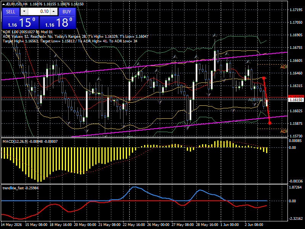Screen dimensions: 305x229
Task: Click the 1.16 18 buy price tile
Action: (58, 23)
